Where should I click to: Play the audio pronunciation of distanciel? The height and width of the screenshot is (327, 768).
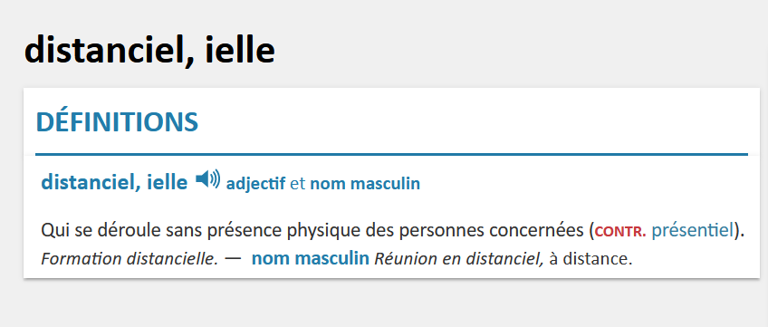pyautogui.click(x=207, y=179)
